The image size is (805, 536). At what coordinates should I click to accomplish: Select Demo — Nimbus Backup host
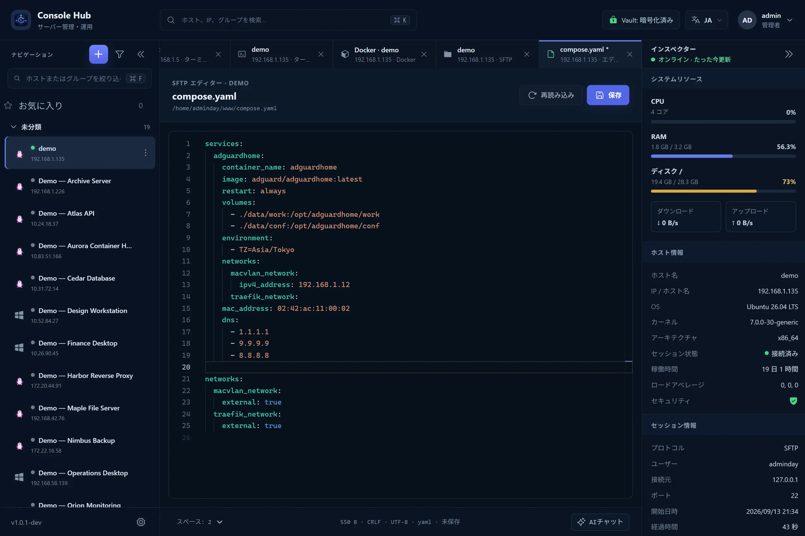click(80, 445)
